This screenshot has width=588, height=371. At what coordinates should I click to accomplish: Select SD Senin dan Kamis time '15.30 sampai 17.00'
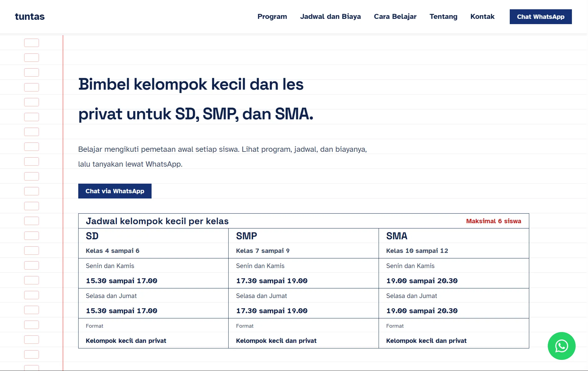pos(122,281)
